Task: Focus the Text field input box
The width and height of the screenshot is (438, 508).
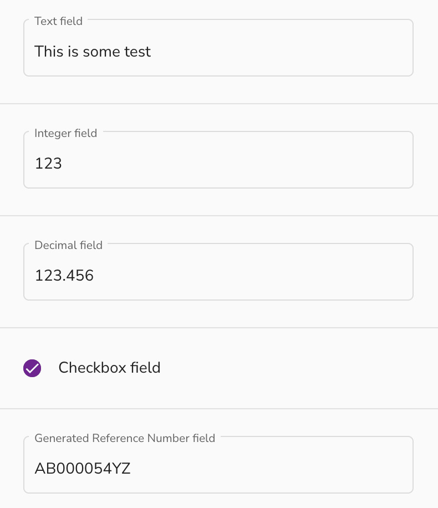Action: pos(218,48)
